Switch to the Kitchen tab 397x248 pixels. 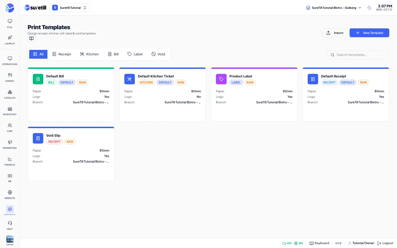tap(89, 54)
